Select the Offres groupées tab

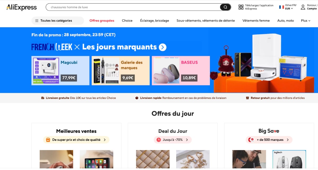[102, 21]
